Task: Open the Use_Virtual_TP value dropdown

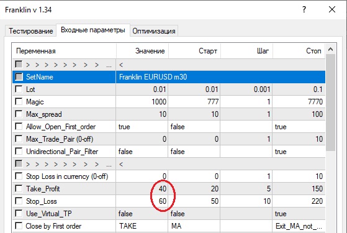Action: 142,214
